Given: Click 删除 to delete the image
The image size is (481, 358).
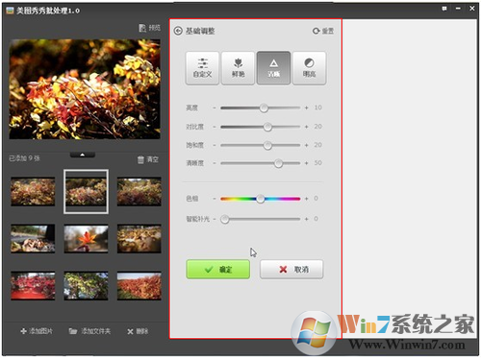Looking at the screenshot, I should click(x=138, y=331).
